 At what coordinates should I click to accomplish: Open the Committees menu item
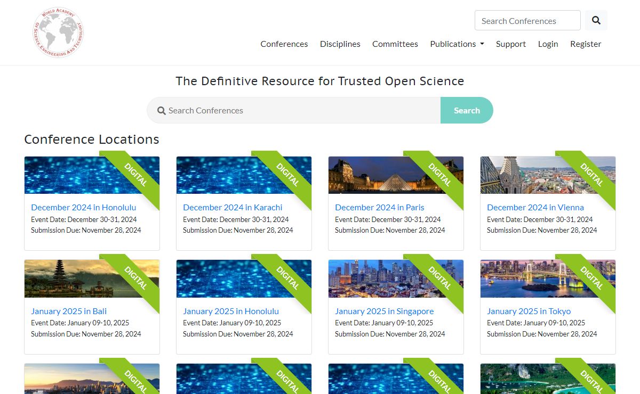pos(395,44)
